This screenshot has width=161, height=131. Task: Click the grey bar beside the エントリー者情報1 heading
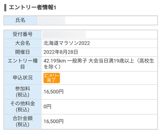pyautogui.click(x=5, y=7)
